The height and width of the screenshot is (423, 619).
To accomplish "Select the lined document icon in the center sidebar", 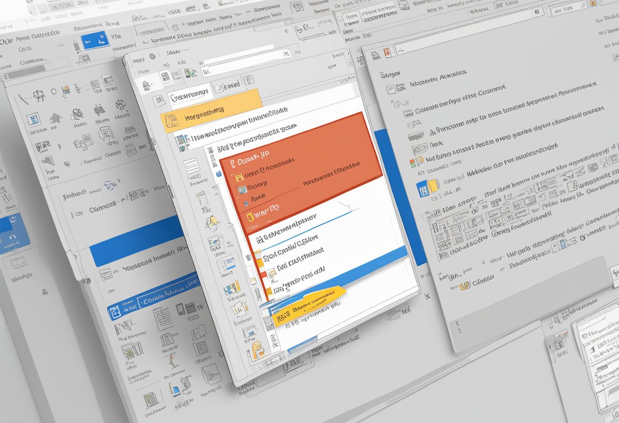I will point(191,166).
